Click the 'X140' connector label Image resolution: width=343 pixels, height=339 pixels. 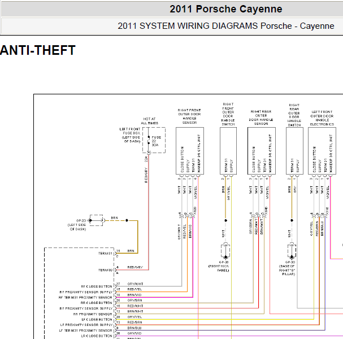[x=266, y=210]
